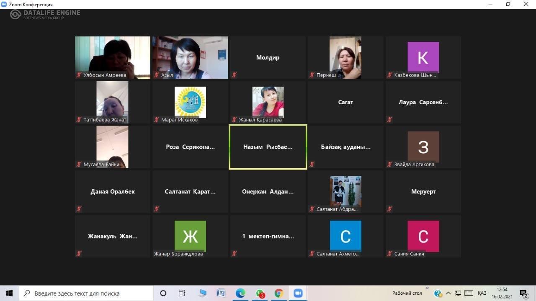Open the Windows Start menu
Viewport: 536px width, 301px height.
tap(9, 293)
